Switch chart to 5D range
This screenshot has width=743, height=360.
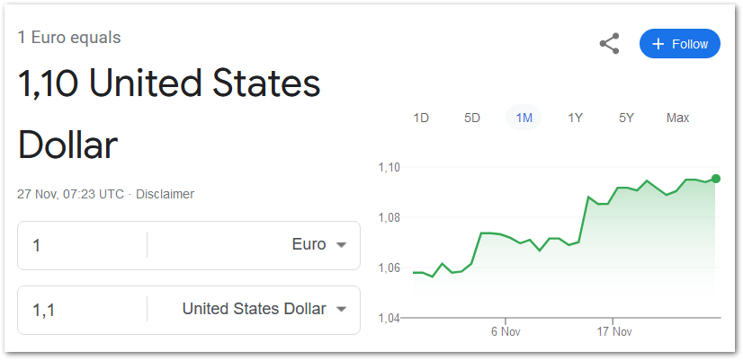(x=472, y=118)
